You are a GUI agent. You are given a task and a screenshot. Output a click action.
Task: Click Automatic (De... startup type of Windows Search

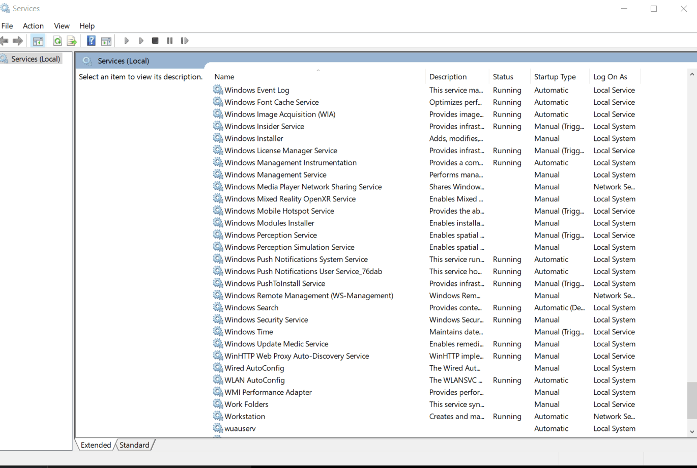pyautogui.click(x=559, y=308)
